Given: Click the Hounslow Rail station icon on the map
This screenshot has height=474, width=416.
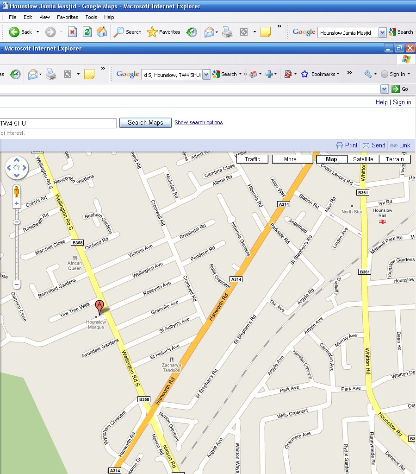Looking at the screenshot, I should pos(383,222).
